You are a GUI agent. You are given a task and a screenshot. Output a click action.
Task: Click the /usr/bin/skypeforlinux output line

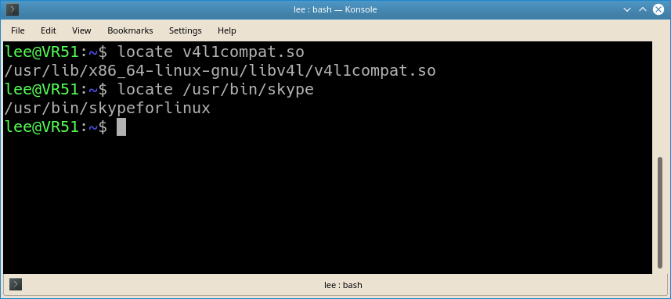pos(107,109)
